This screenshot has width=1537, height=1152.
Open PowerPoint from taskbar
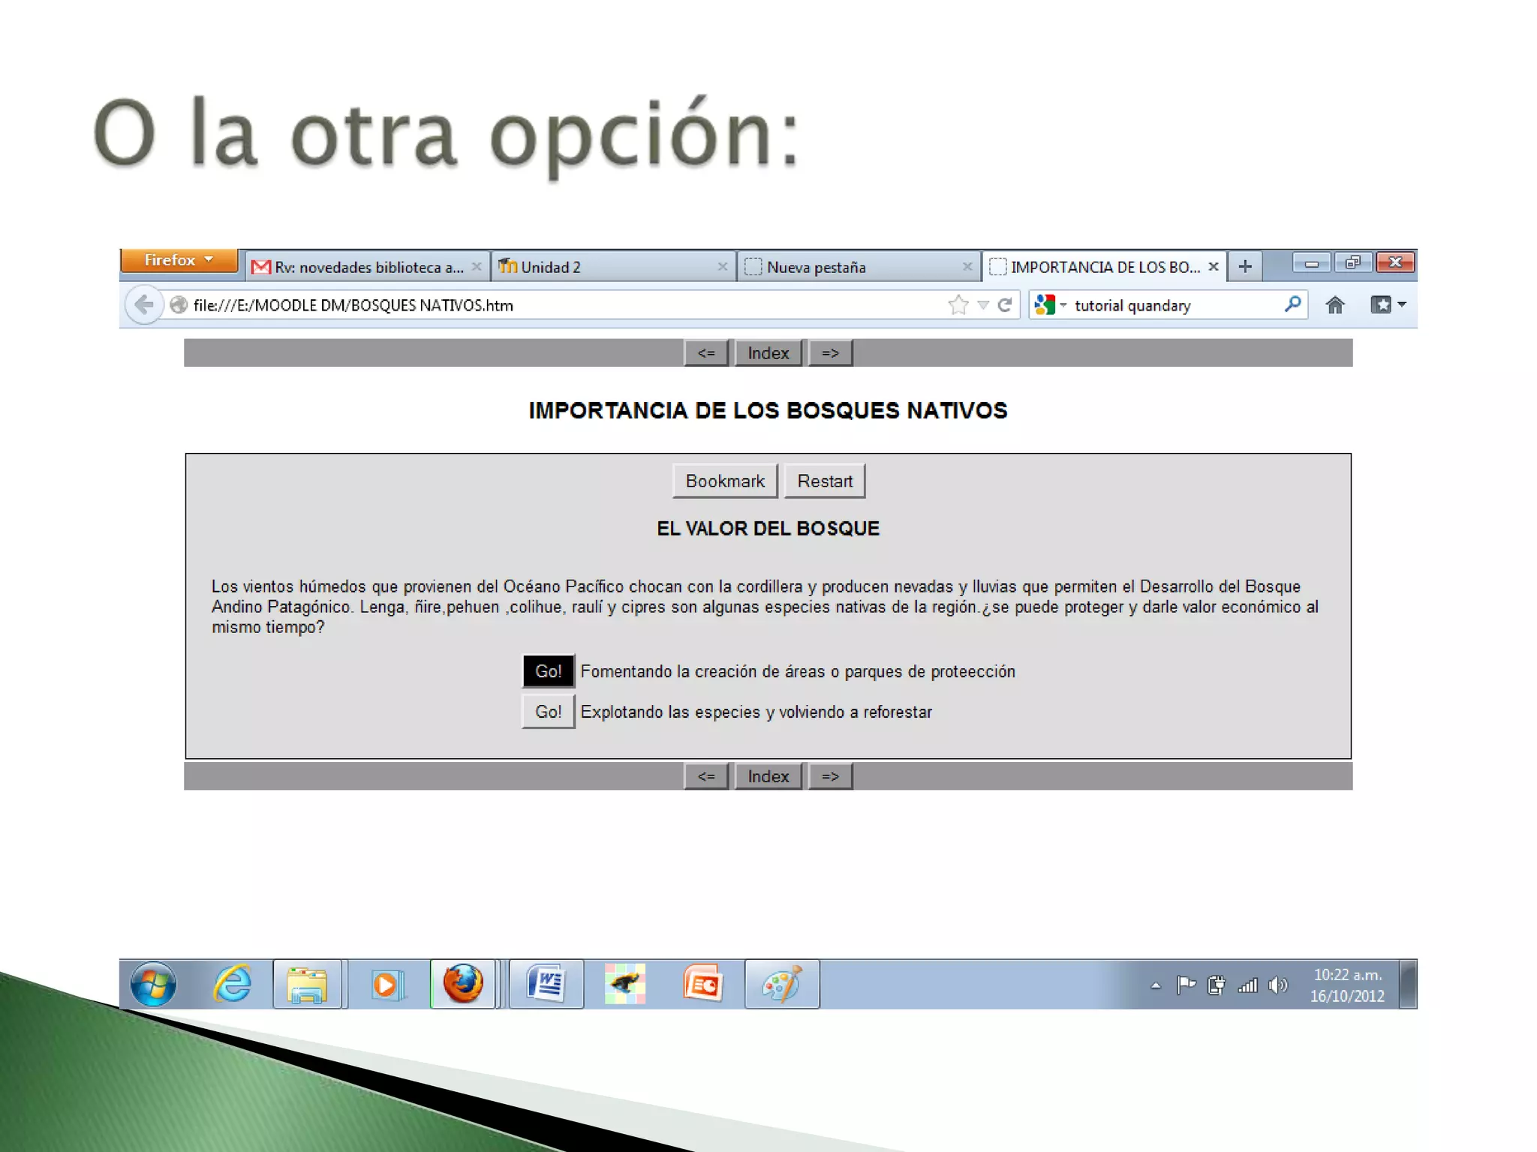(x=703, y=984)
